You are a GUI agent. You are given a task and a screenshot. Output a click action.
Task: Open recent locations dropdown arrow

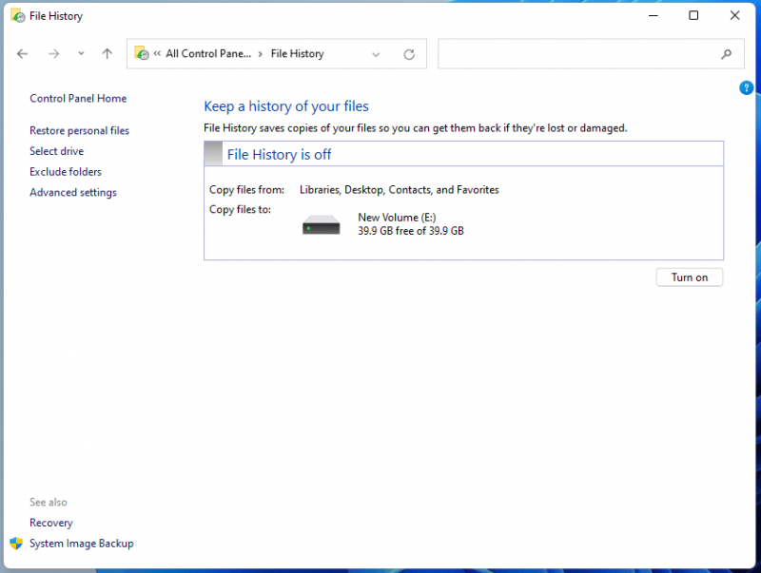click(81, 54)
